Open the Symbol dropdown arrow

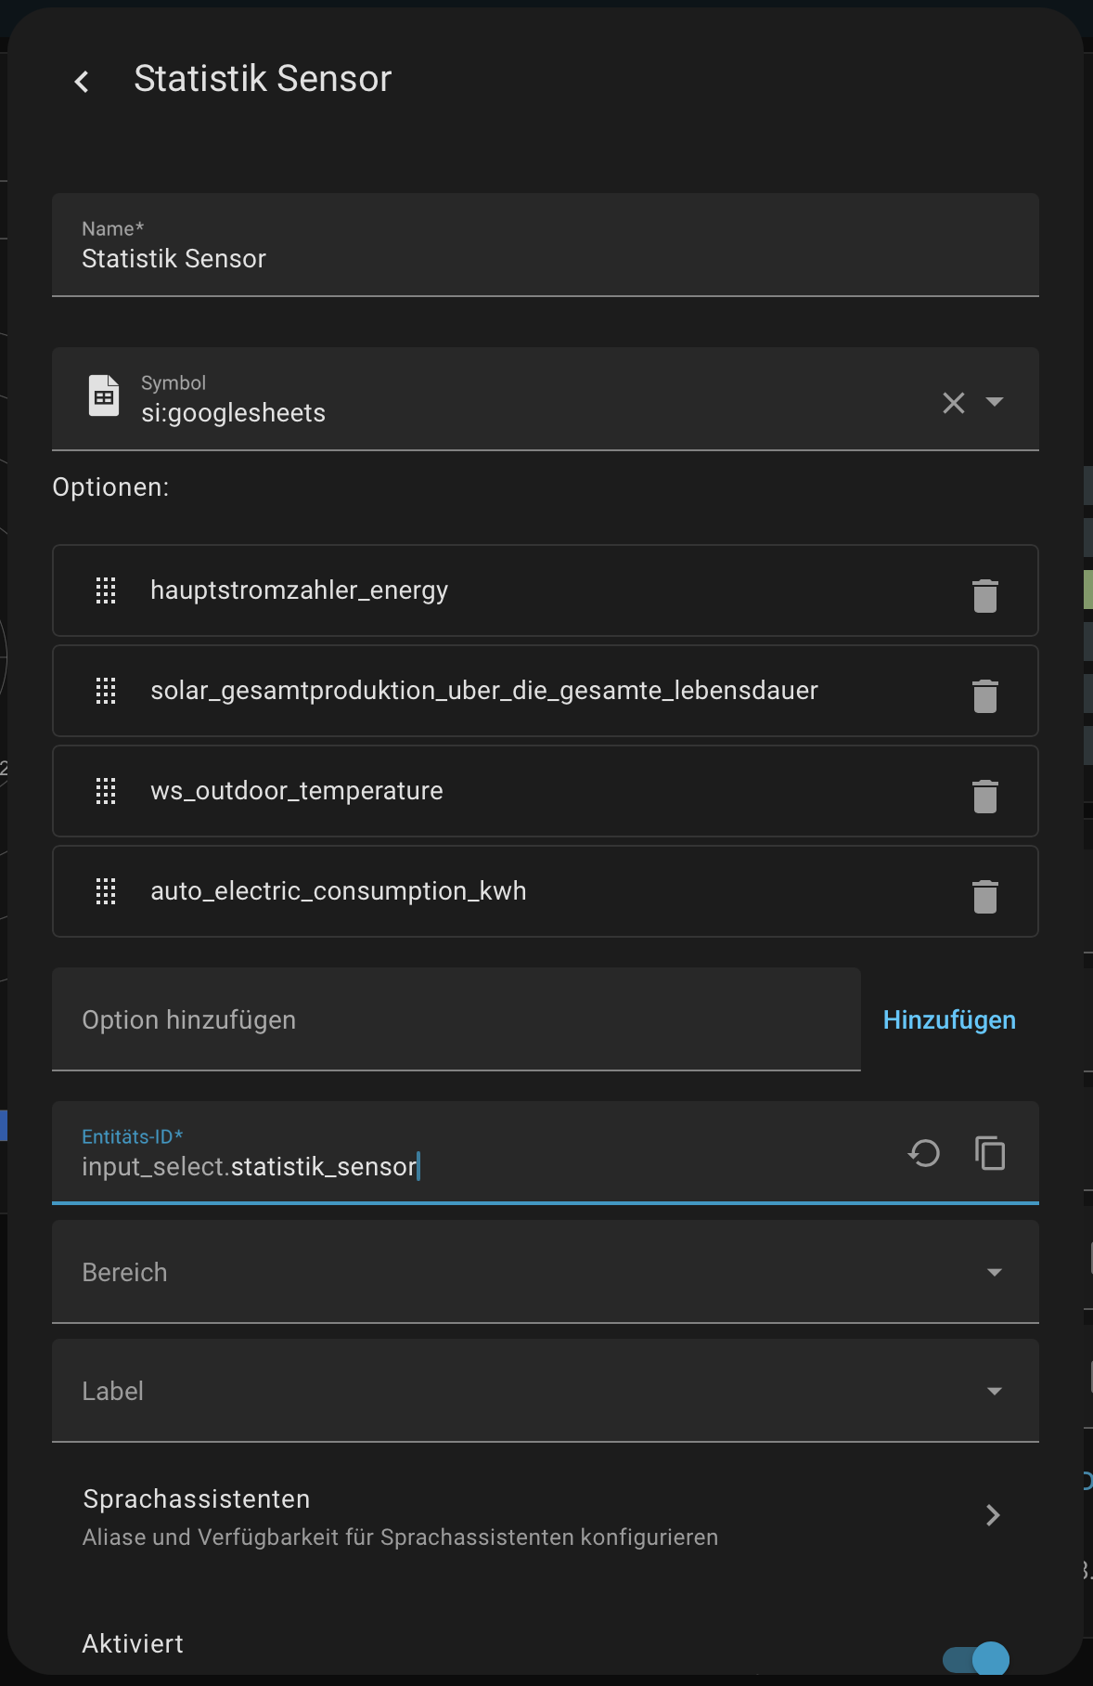coord(995,402)
